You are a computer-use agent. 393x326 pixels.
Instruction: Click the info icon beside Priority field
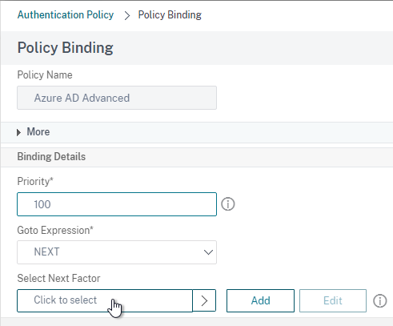tap(228, 204)
